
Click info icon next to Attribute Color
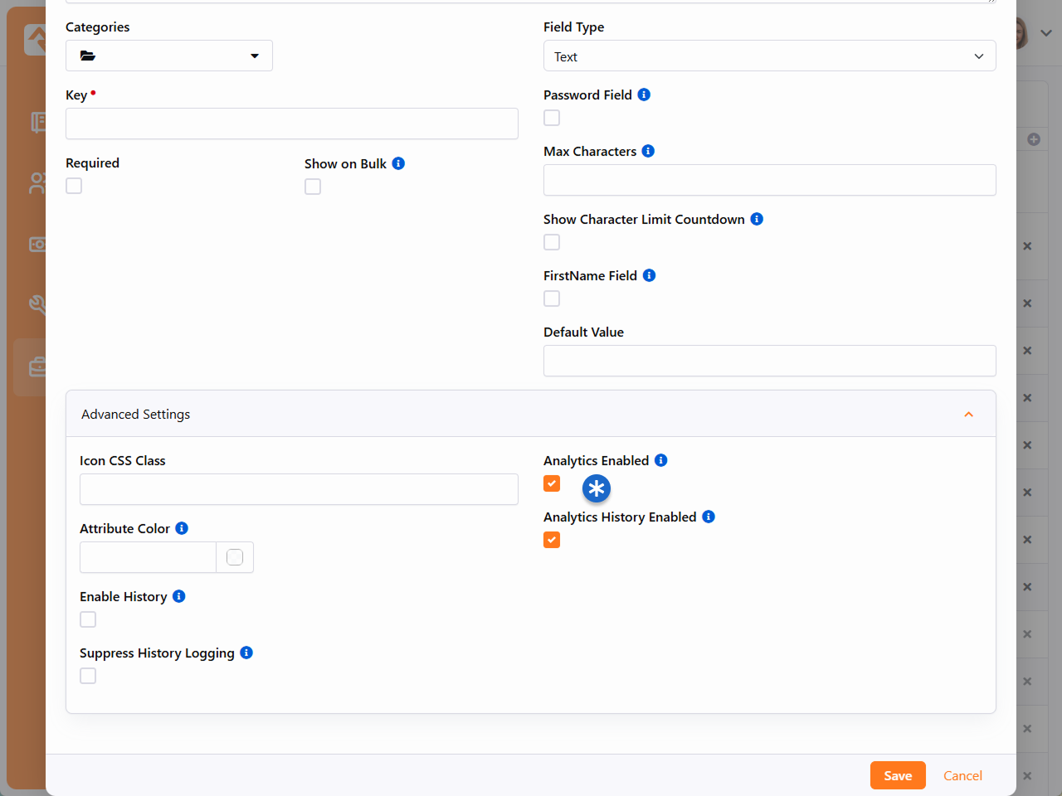[182, 528]
